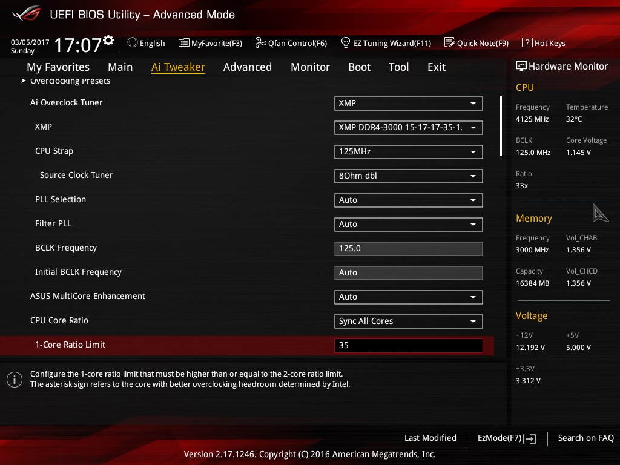Image resolution: width=620 pixels, height=465 pixels.
Task: Click the settings list scrollbar
Action: 501,126
